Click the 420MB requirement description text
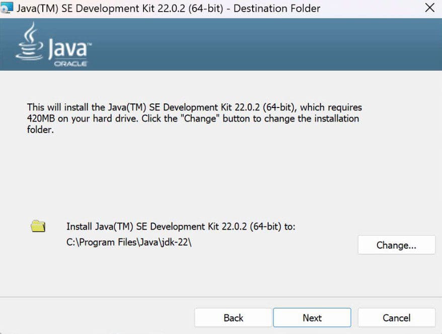The height and width of the screenshot is (334, 442). 194,118
